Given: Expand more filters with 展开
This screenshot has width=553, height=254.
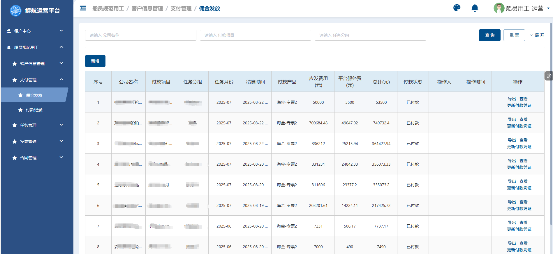Looking at the screenshot, I should click(x=537, y=35).
